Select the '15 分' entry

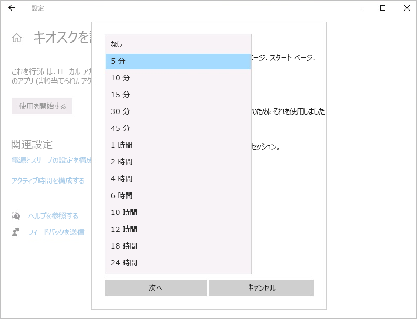point(178,95)
